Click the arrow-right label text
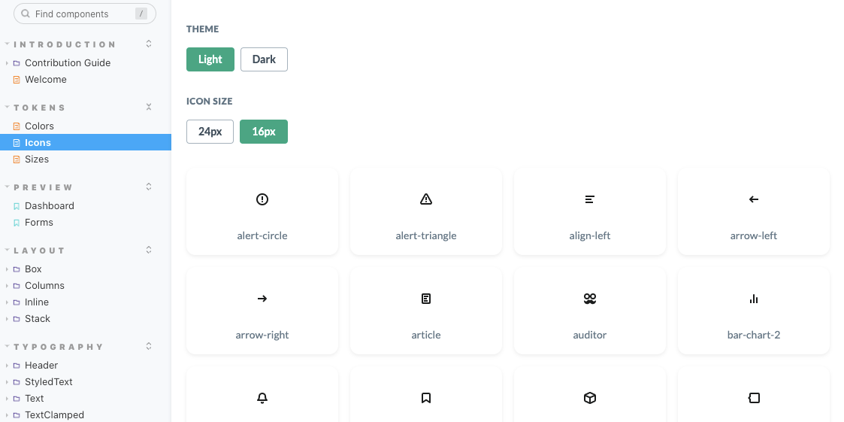 (262, 335)
